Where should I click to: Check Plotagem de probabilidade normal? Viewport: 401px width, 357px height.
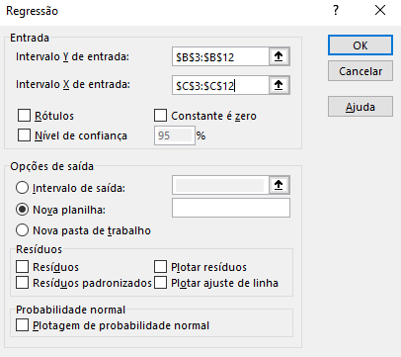(x=22, y=325)
